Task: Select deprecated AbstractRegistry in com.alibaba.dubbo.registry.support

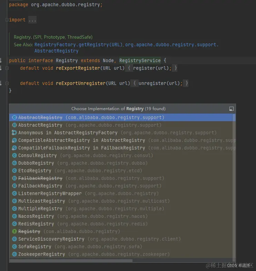Action: (x=121, y=117)
